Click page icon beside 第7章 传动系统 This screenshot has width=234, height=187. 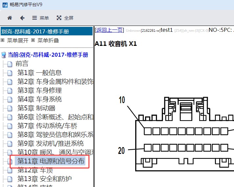(x=10, y=126)
